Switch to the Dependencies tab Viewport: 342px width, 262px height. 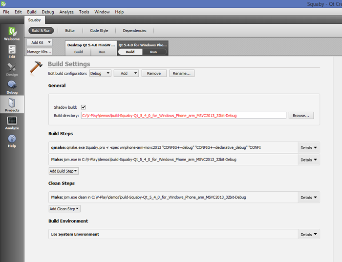(x=134, y=30)
